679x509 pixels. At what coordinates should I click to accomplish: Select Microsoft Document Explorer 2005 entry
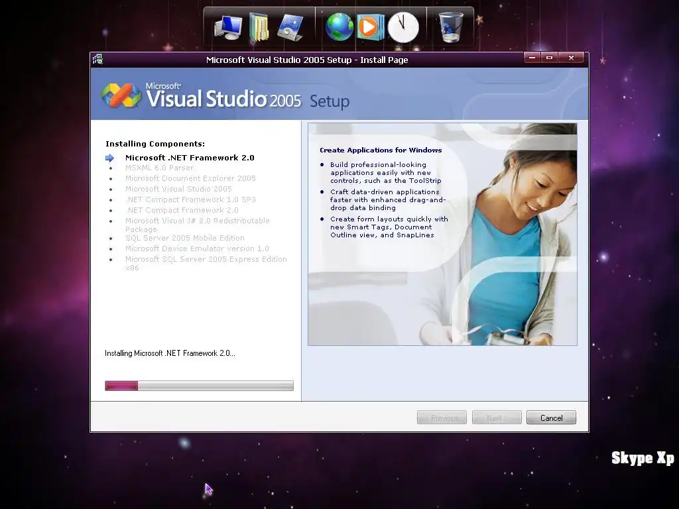point(190,178)
